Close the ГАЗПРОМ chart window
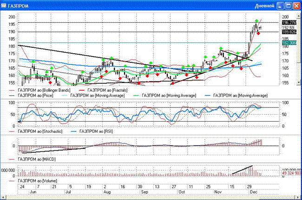The height and width of the screenshot is (200, 302). click(x=296, y=6)
